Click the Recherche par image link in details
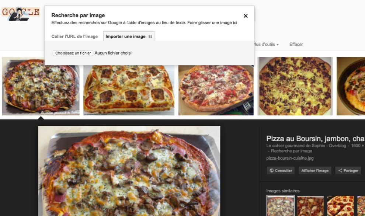The image size is (365, 216). (x=291, y=151)
